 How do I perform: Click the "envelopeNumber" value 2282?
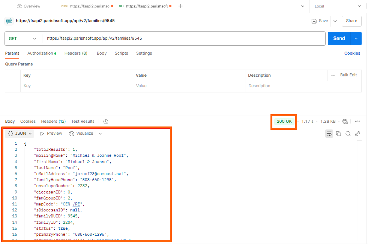coord(83,186)
